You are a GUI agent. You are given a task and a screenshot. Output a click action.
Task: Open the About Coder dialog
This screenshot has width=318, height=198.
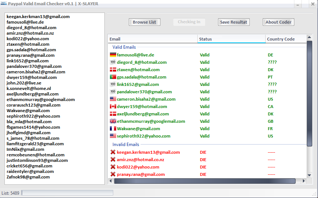click(278, 22)
